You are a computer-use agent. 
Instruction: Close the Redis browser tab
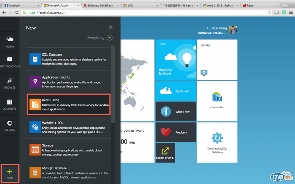(x=277, y=6)
